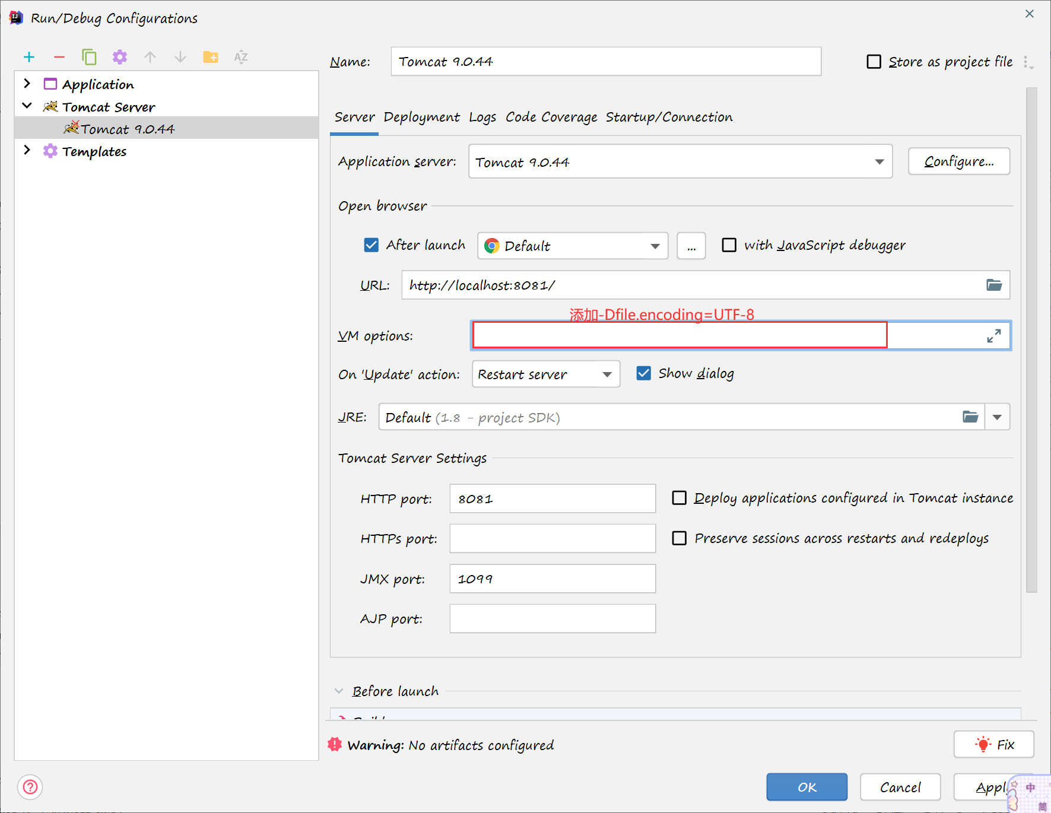Image resolution: width=1051 pixels, height=813 pixels.
Task: Click the IntelliJ icon in the title bar
Action: pos(16,18)
